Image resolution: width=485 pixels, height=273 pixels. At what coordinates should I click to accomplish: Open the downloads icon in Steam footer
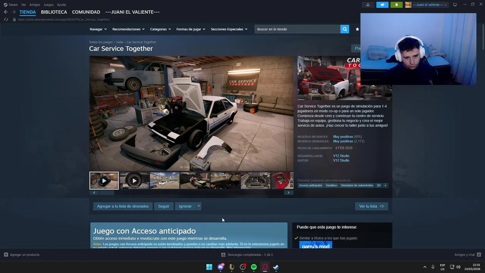click(x=223, y=255)
